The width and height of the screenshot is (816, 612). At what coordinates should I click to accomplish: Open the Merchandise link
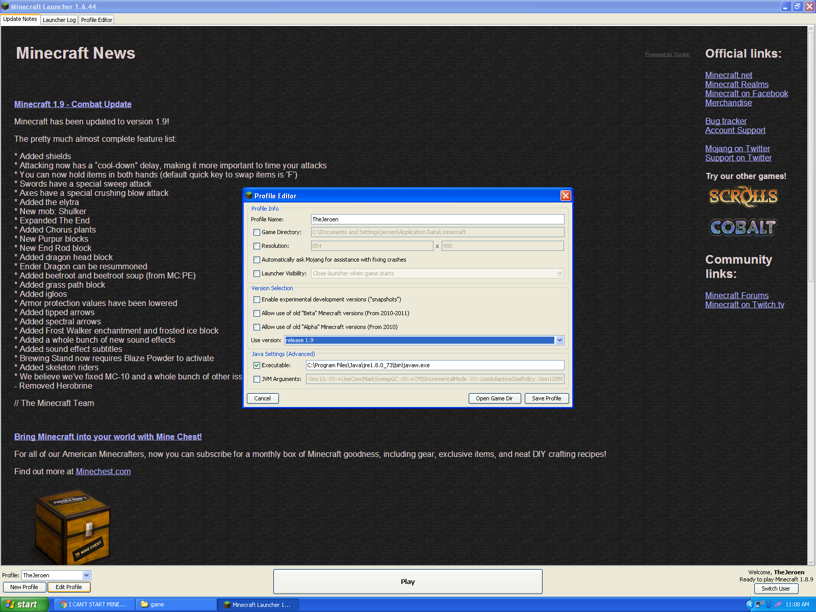pyautogui.click(x=728, y=103)
